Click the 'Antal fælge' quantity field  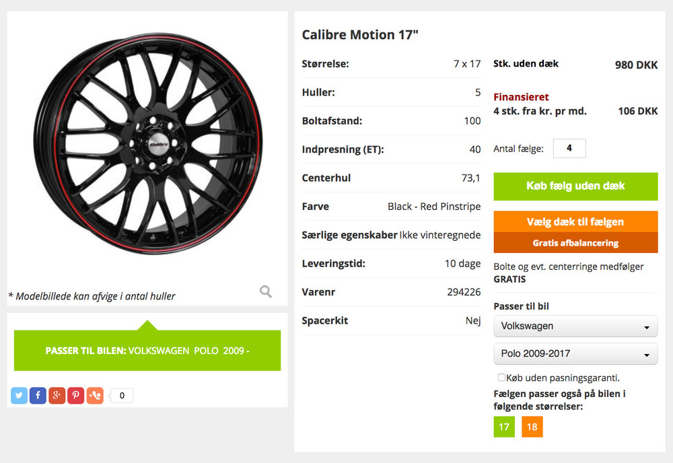569,149
